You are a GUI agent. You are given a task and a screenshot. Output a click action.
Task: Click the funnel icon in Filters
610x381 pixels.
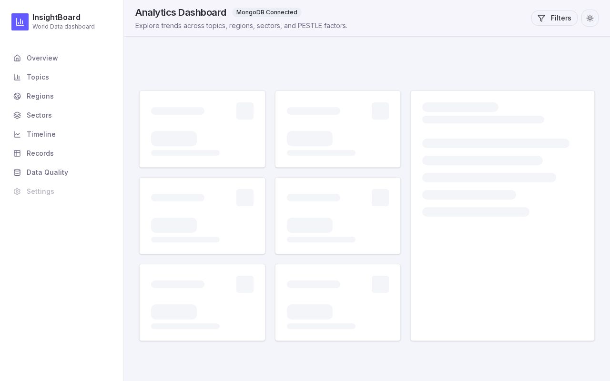[541, 18]
